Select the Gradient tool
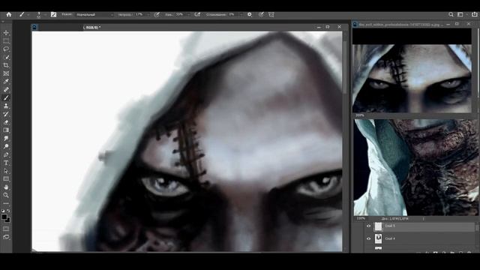Viewport: 480px width, 270px height. pos(6,130)
